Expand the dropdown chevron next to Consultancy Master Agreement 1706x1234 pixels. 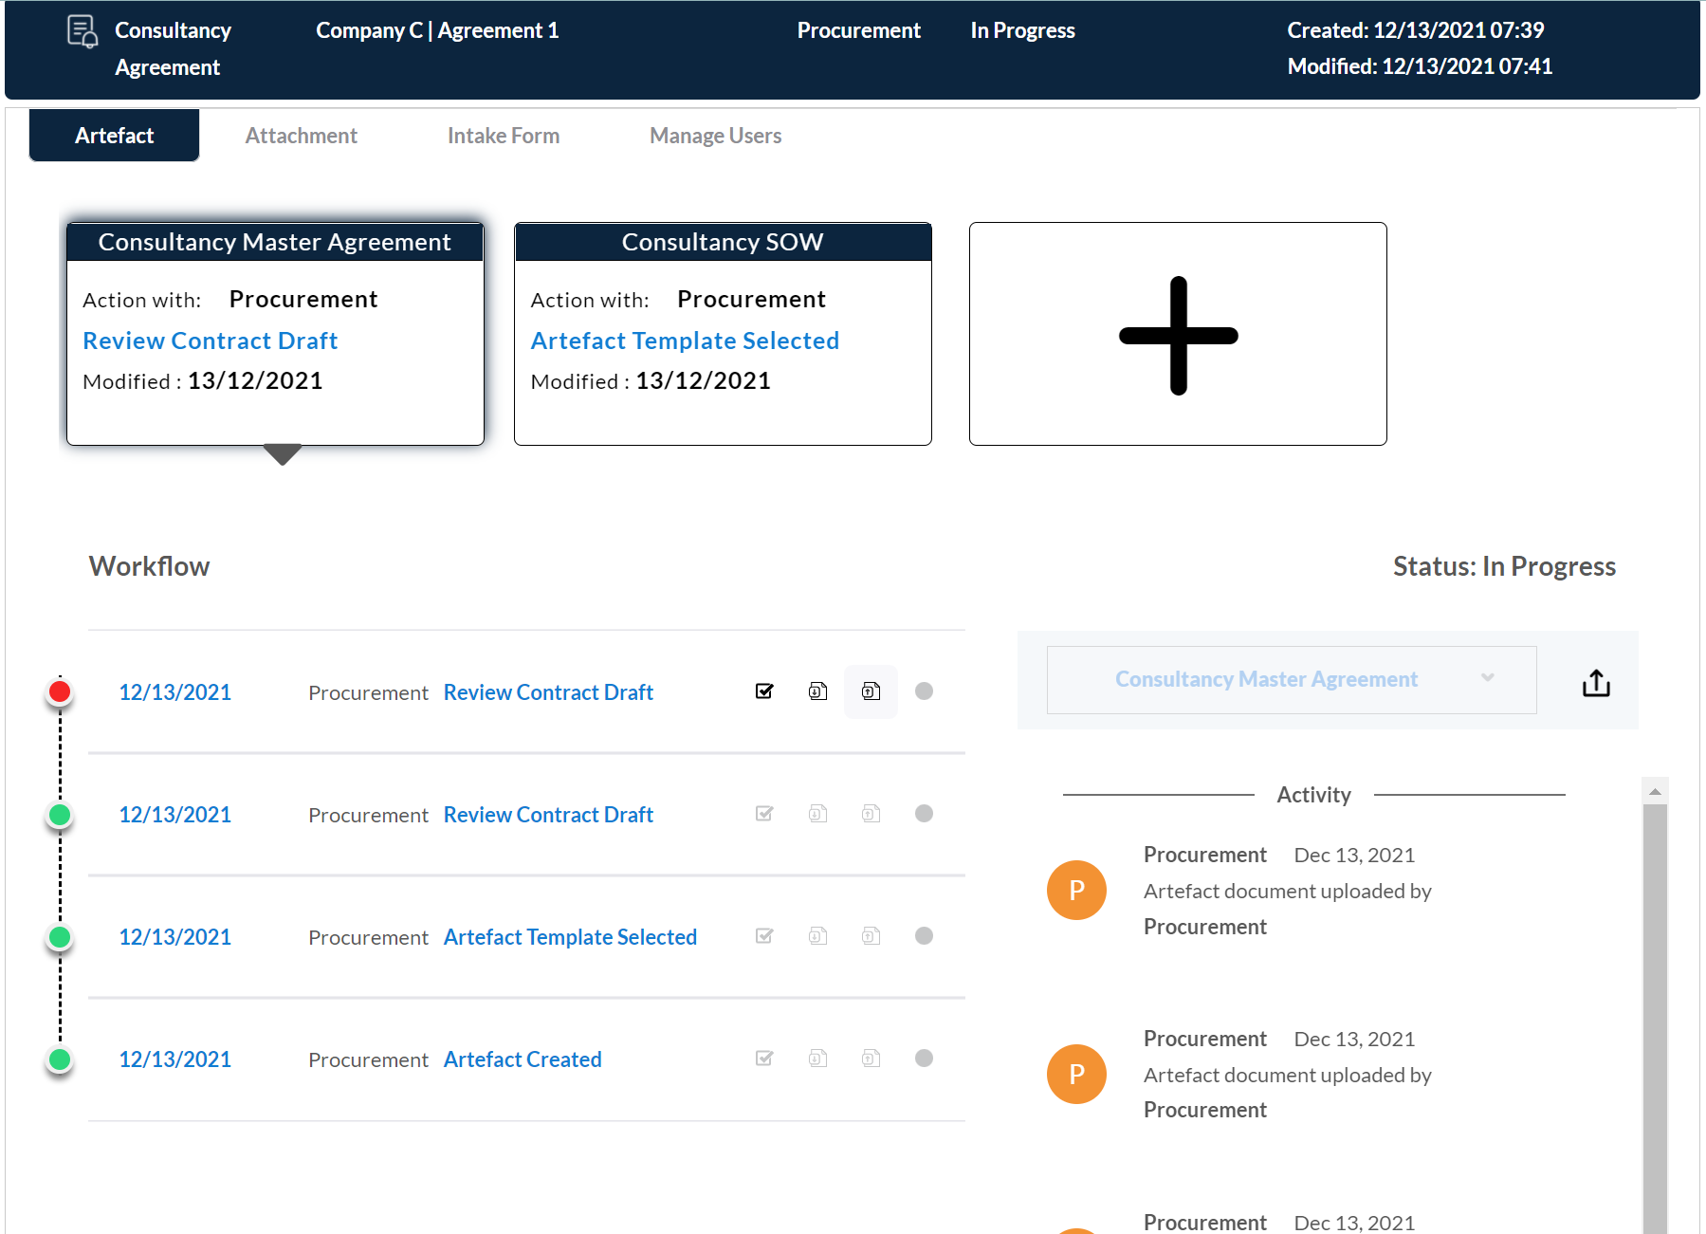tap(1486, 679)
